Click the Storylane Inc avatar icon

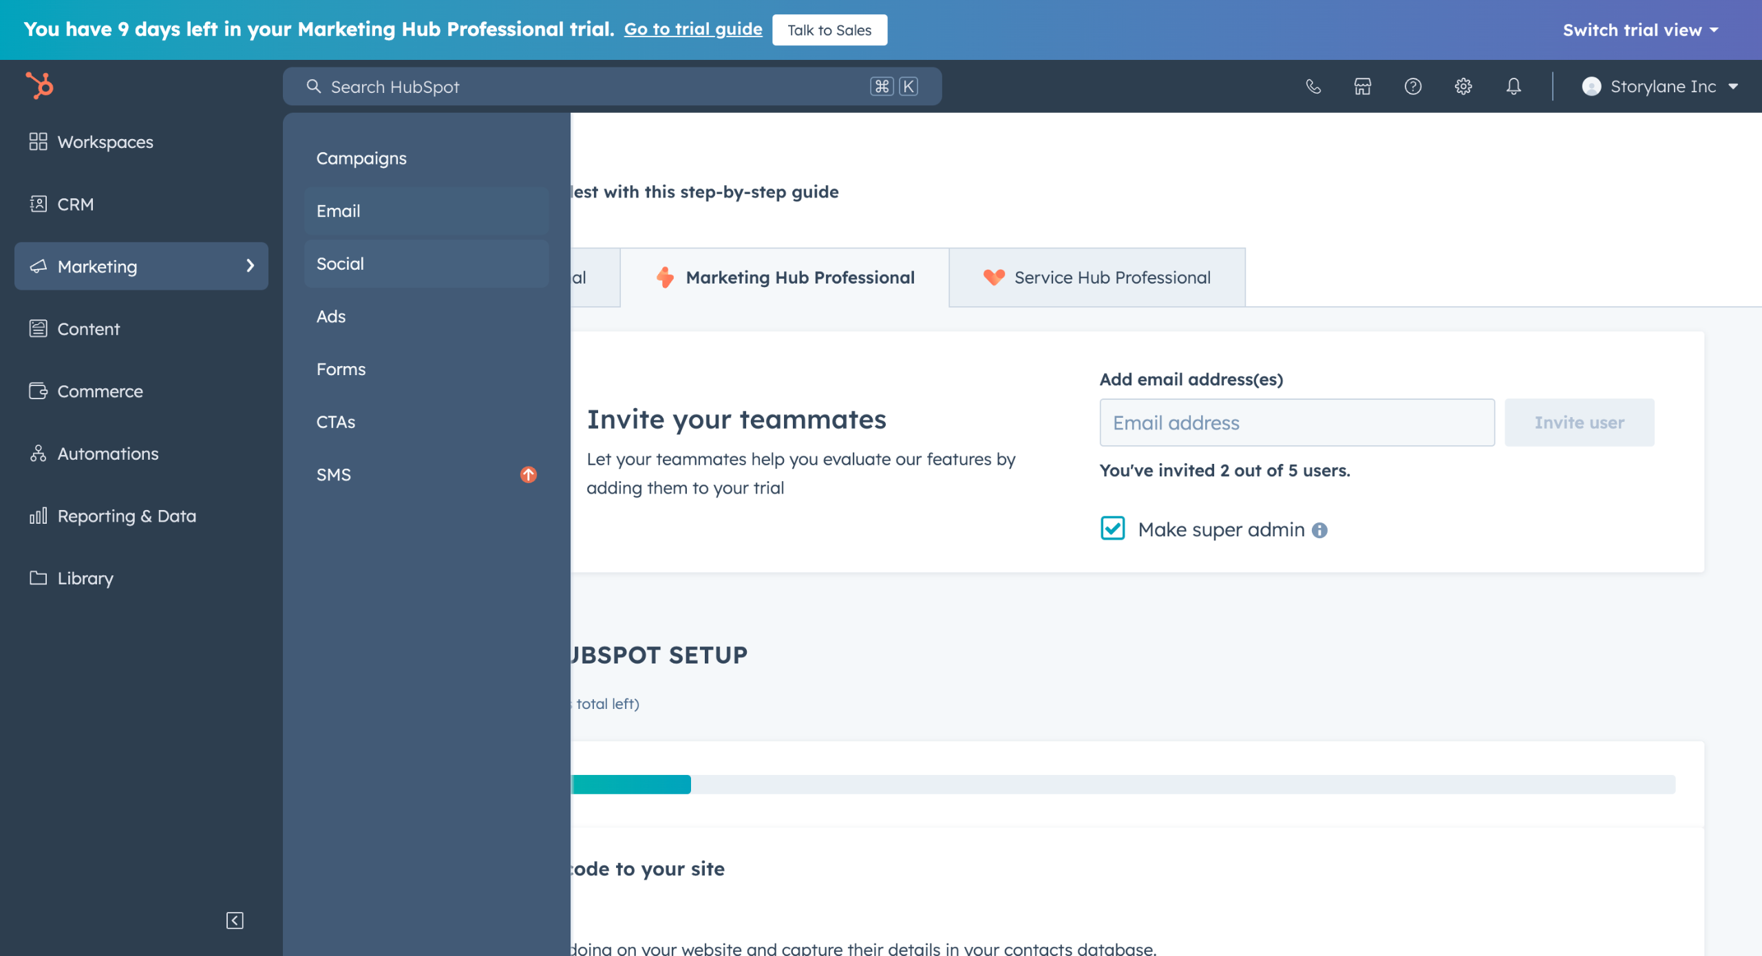(1591, 87)
